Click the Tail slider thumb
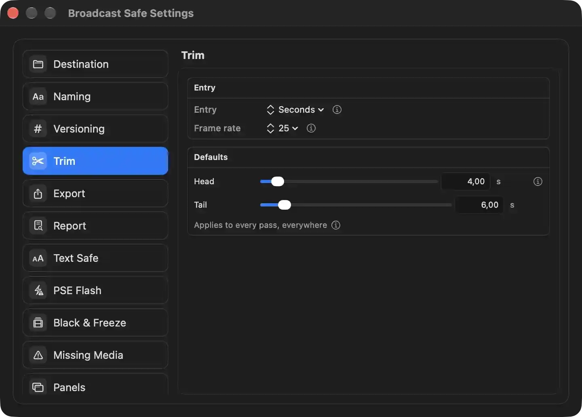 (284, 205)
